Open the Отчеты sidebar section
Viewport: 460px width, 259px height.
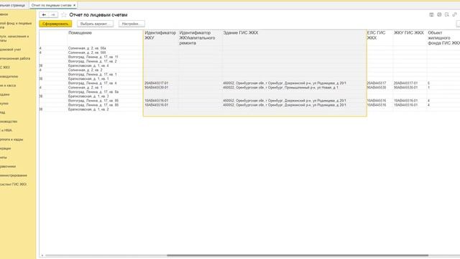click(4, 158)
